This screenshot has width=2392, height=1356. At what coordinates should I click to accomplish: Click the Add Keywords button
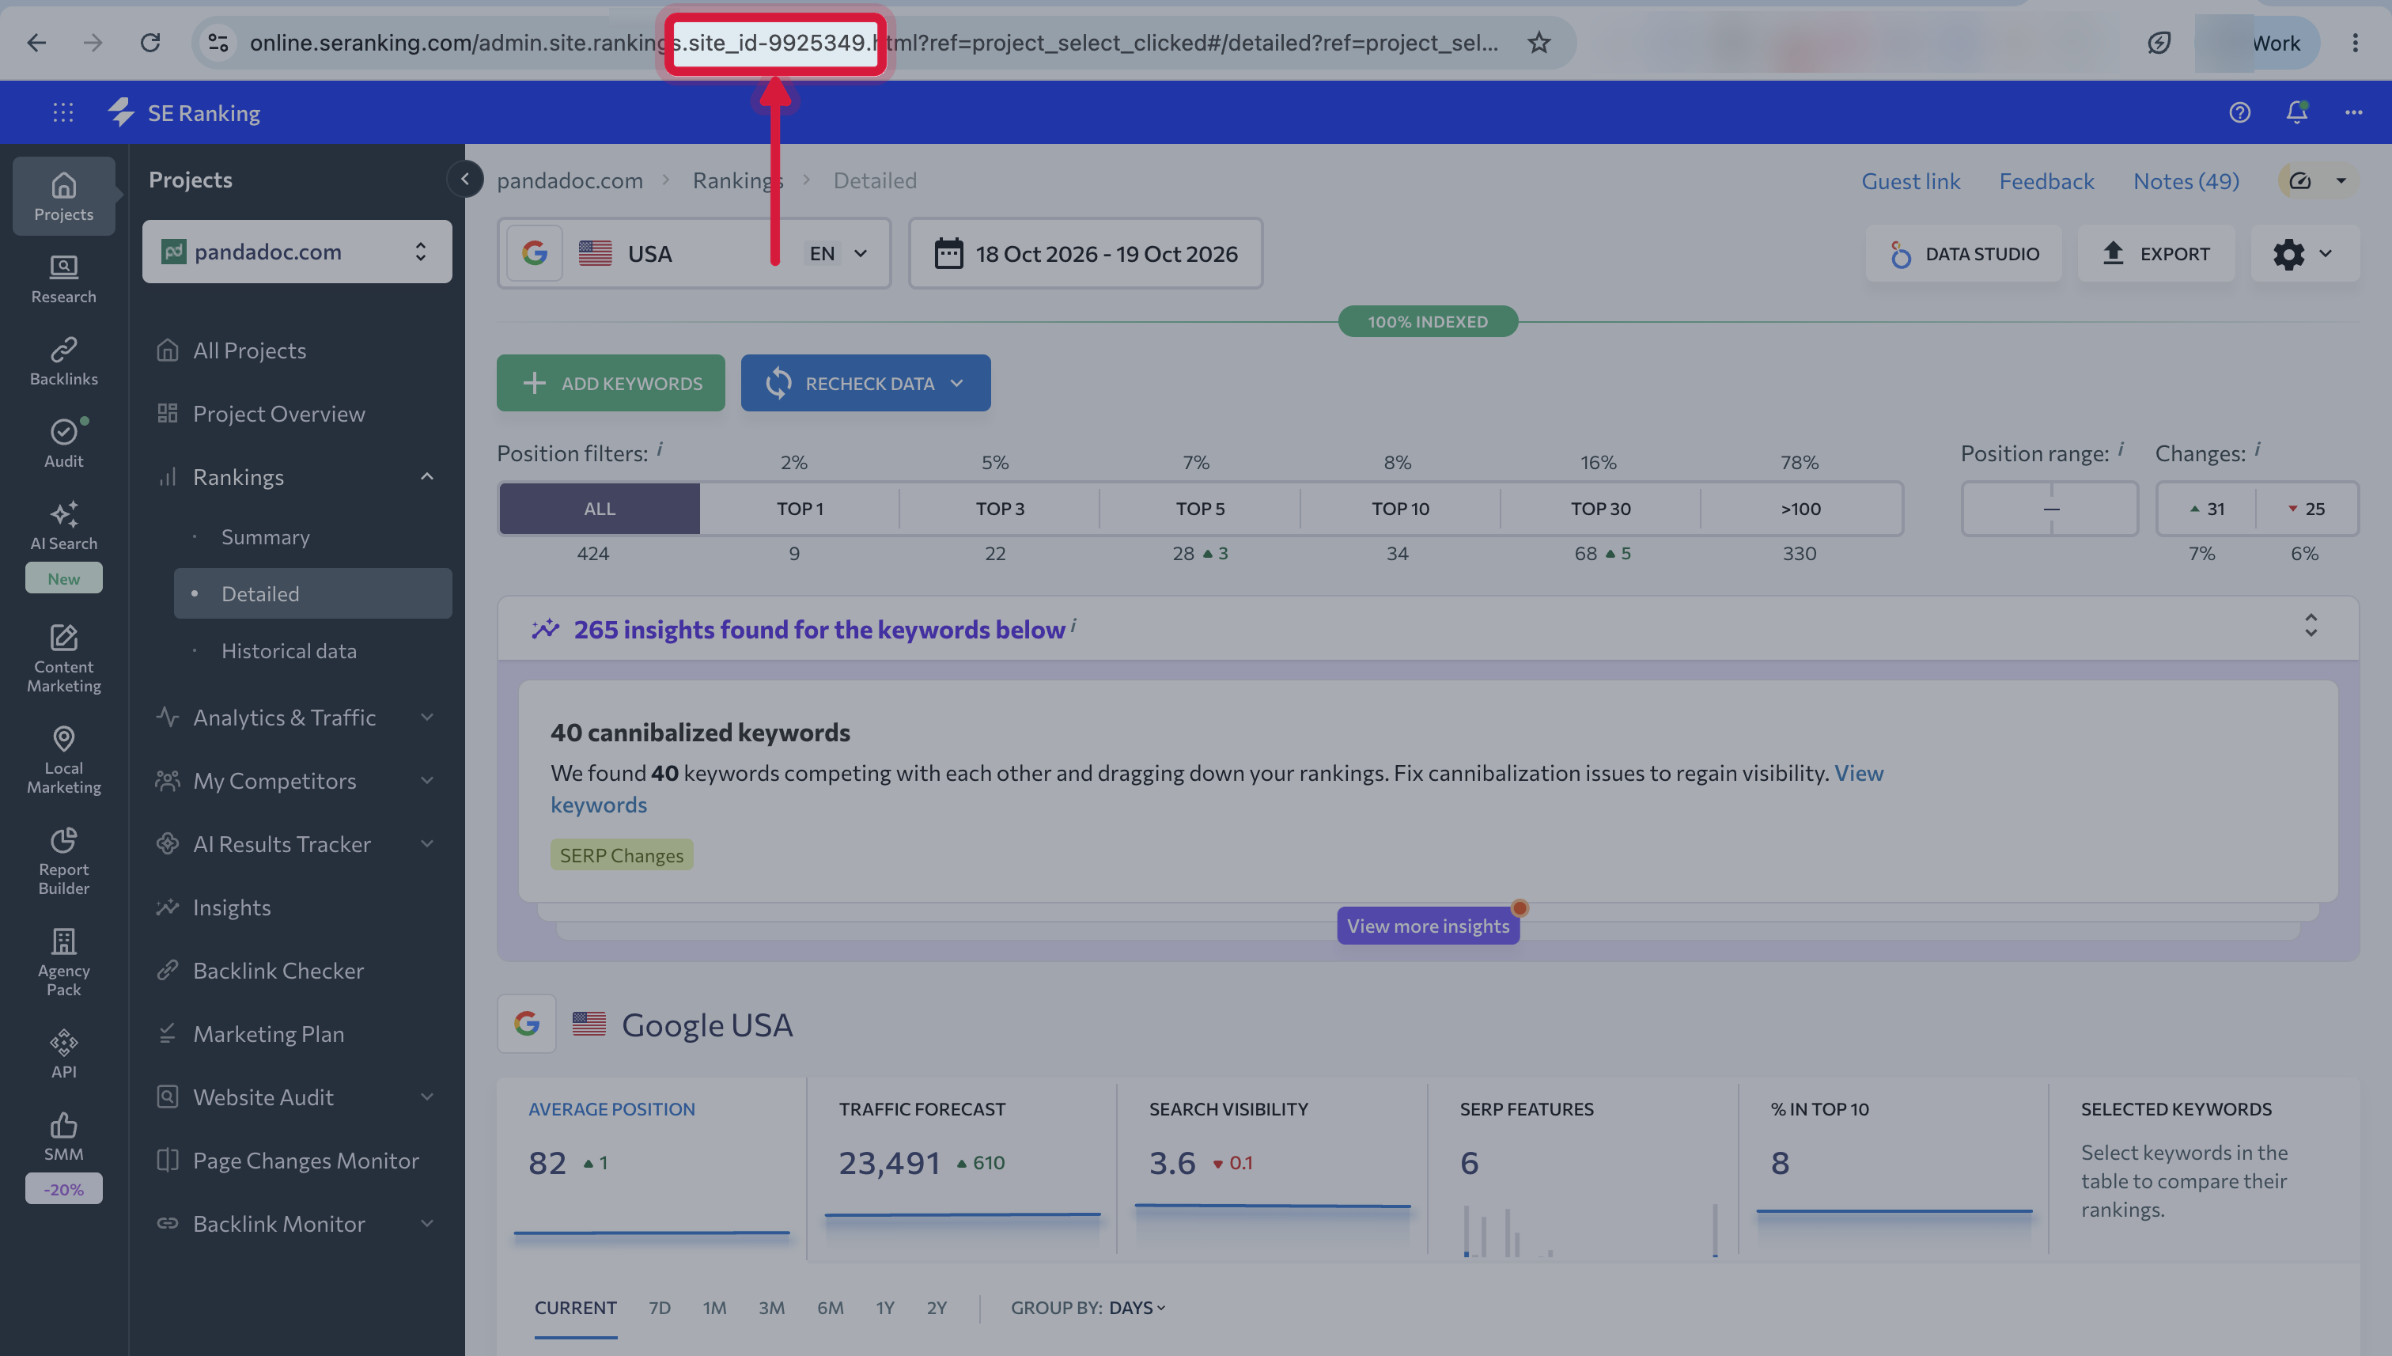611,383
